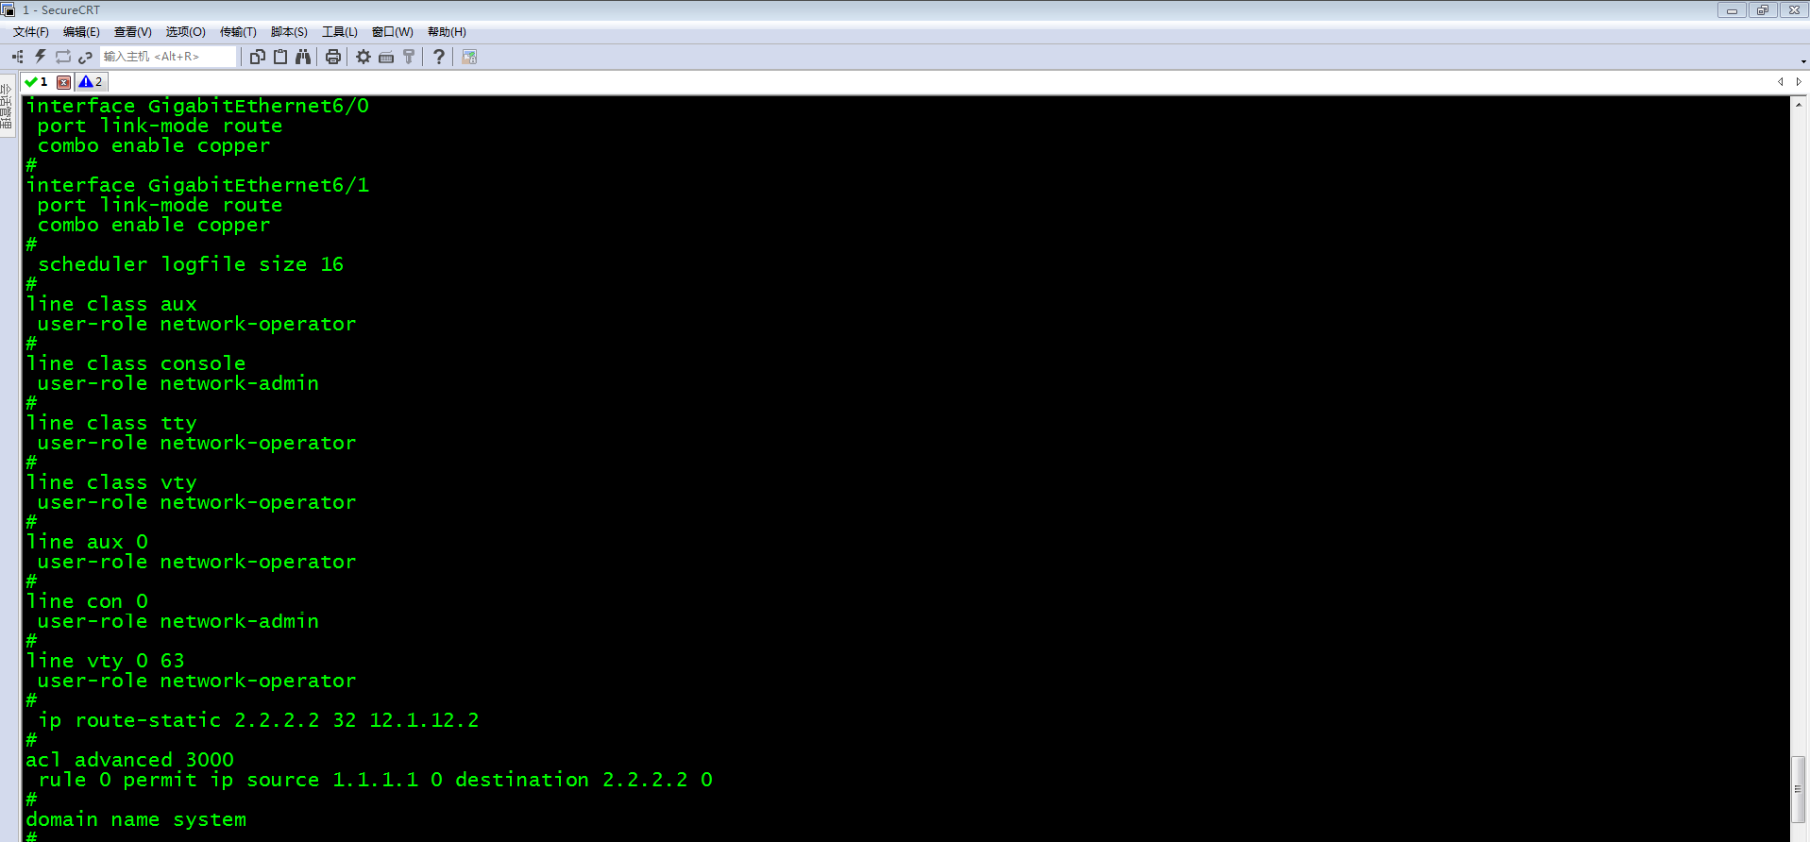The width and height of the screenshot is (1810, 842).
Task: Open the 查看(V) menu
Action: (x=133, y=32)
